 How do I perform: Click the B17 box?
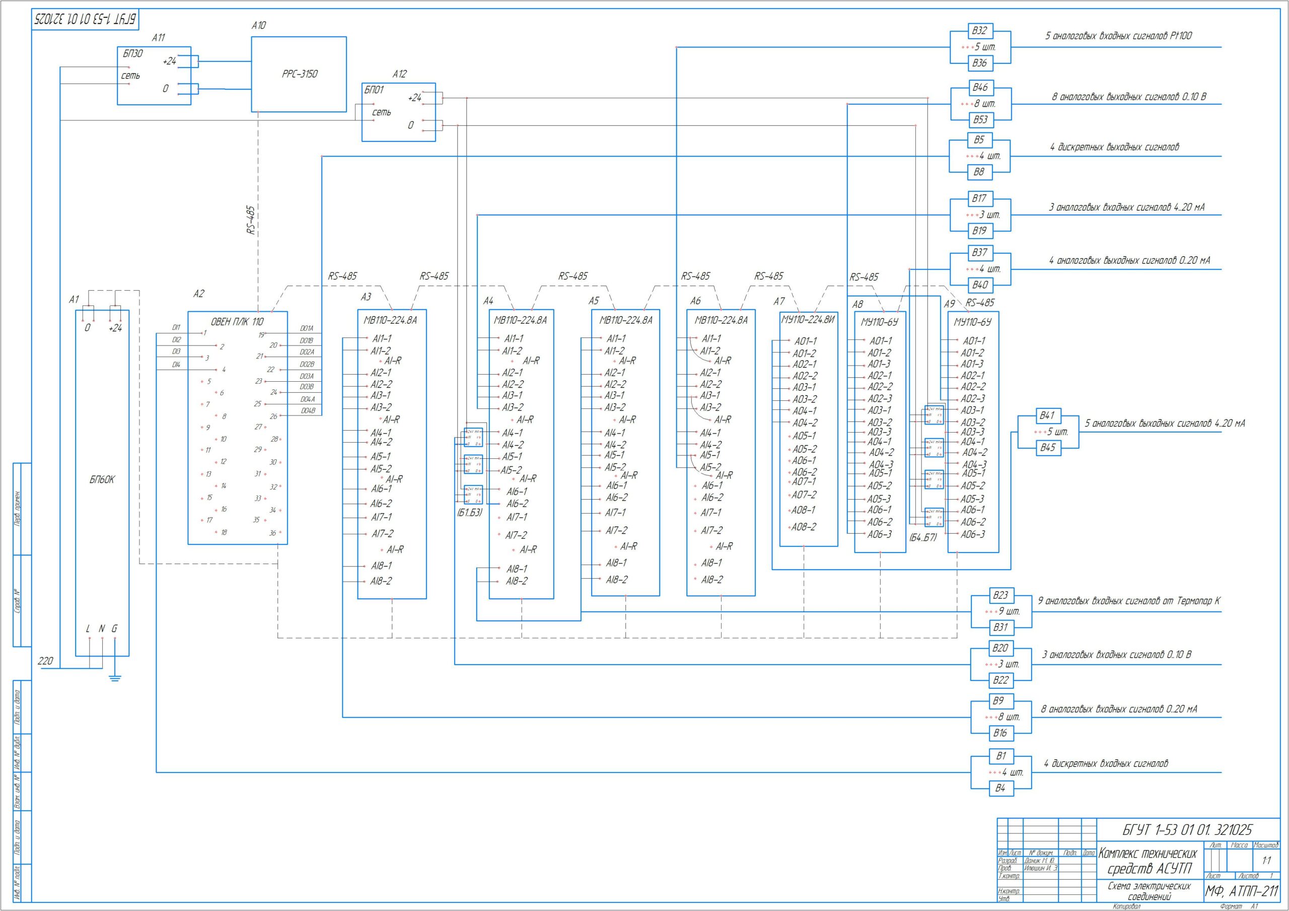(980, 198)
